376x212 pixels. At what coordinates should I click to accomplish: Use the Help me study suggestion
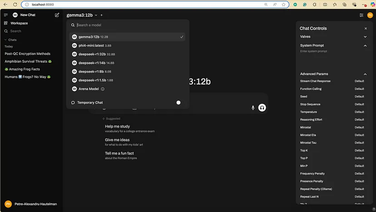(130, 128)
